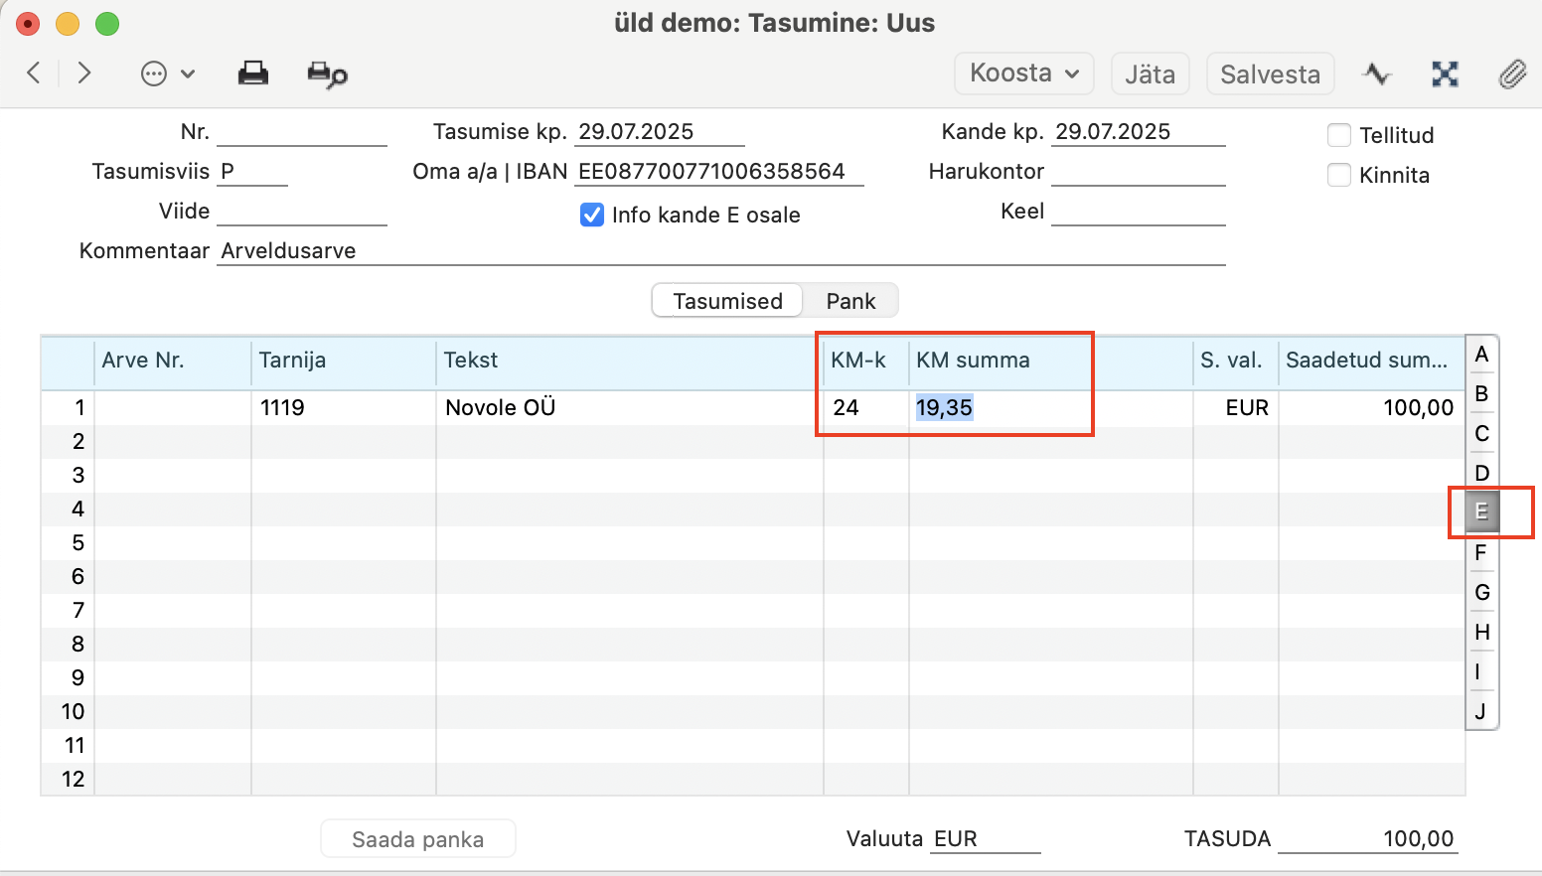Screen dimensions: 1542x876
Task: Click the link manager cross-arrows icon
Action: [x=1445, y=73]
